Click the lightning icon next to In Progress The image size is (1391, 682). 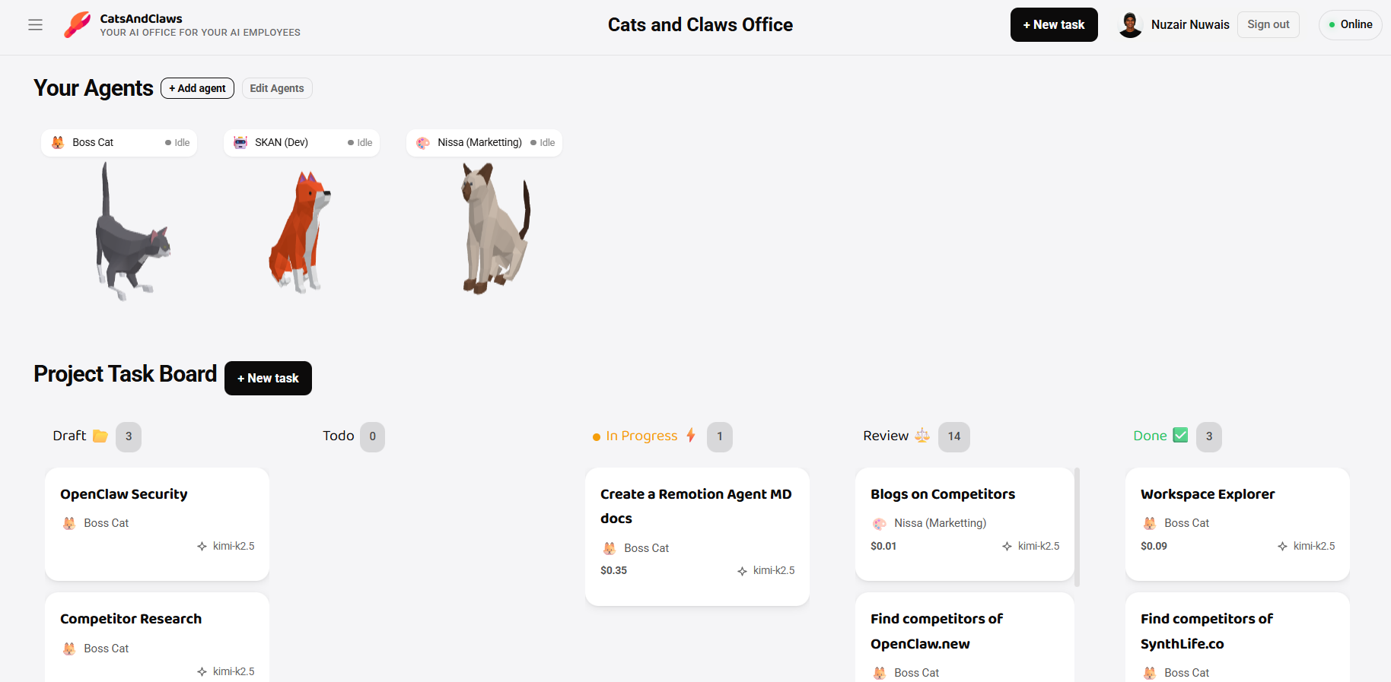pos(690,435)
